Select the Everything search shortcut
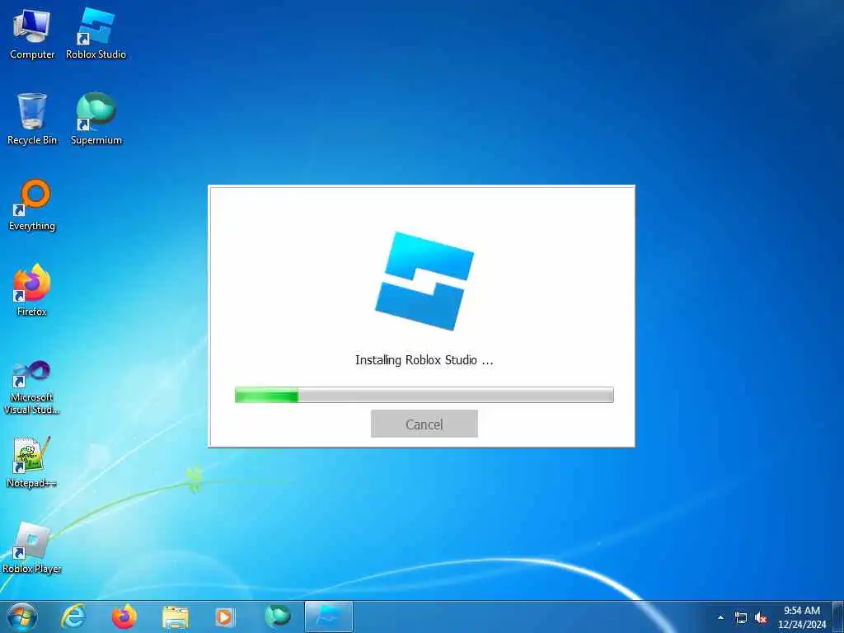The width and height of the screenshot is (844, 633). click(32, 205)
